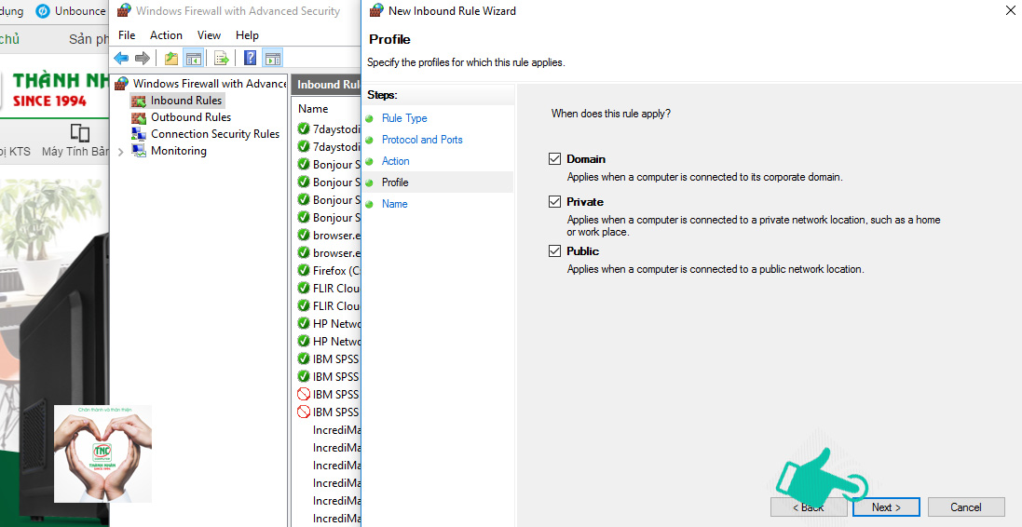Toggle the Show/Hide Console Tree toolbar icon
The height and width of the screenshot is (527, 1022).
194,58
